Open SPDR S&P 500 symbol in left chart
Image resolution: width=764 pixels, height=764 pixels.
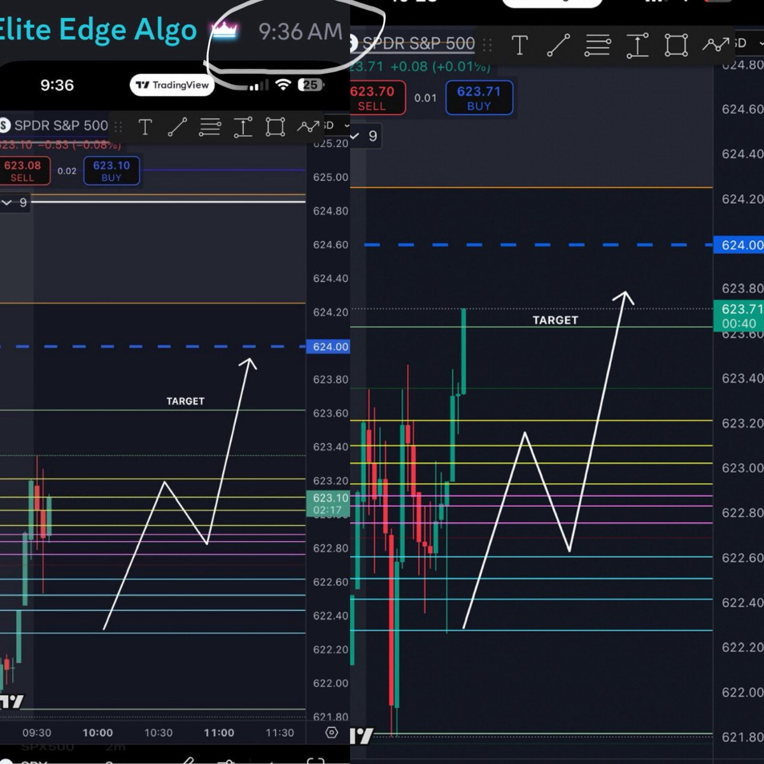[x=61, y=125]
